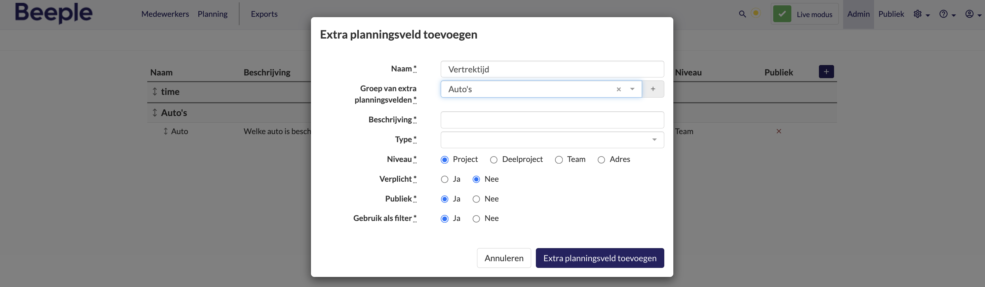Click the Publiek column header
Screen dimensions: 985x287
pyautogui.click(x=779, y=72)
